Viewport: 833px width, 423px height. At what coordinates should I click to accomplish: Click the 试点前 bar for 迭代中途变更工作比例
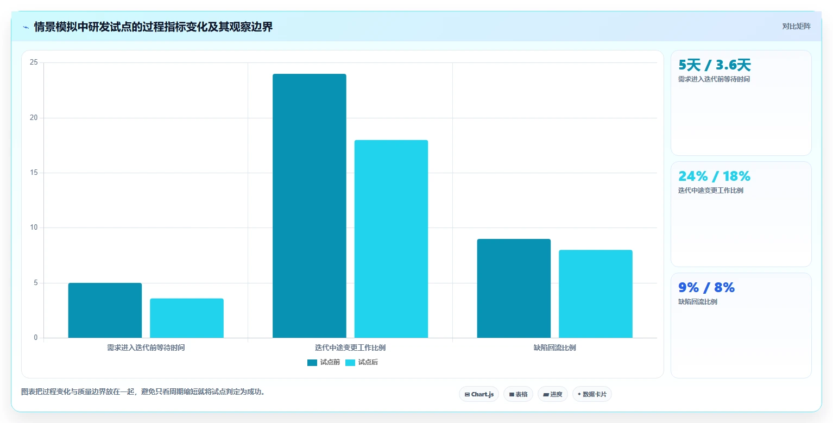(310, 206)
